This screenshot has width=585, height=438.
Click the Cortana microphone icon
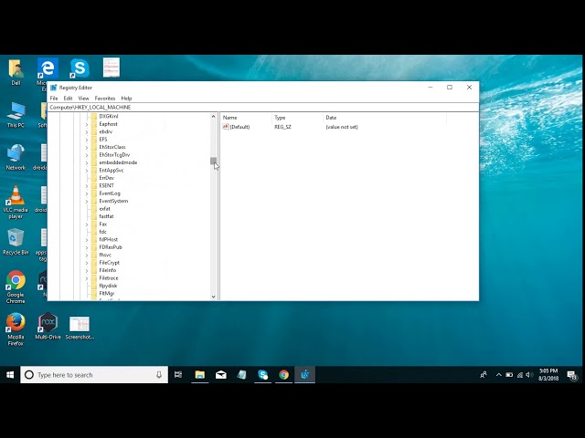point(159,375)
